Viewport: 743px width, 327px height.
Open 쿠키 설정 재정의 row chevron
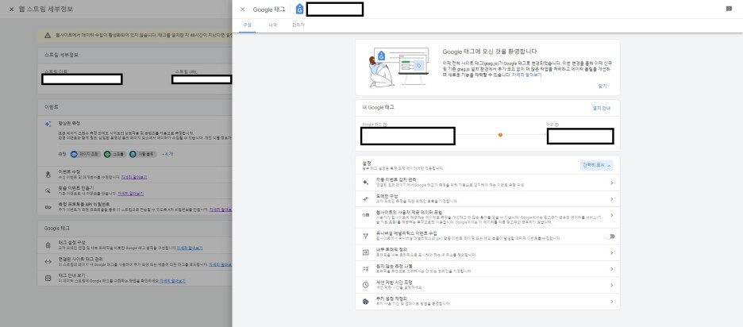pos(612,302)
